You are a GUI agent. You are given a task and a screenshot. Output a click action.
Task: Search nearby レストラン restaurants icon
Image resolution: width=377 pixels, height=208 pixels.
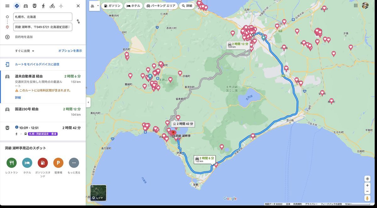click(x=12, y=163)
